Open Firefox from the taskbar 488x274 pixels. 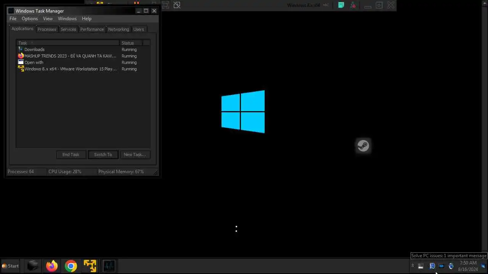point(52,266)
